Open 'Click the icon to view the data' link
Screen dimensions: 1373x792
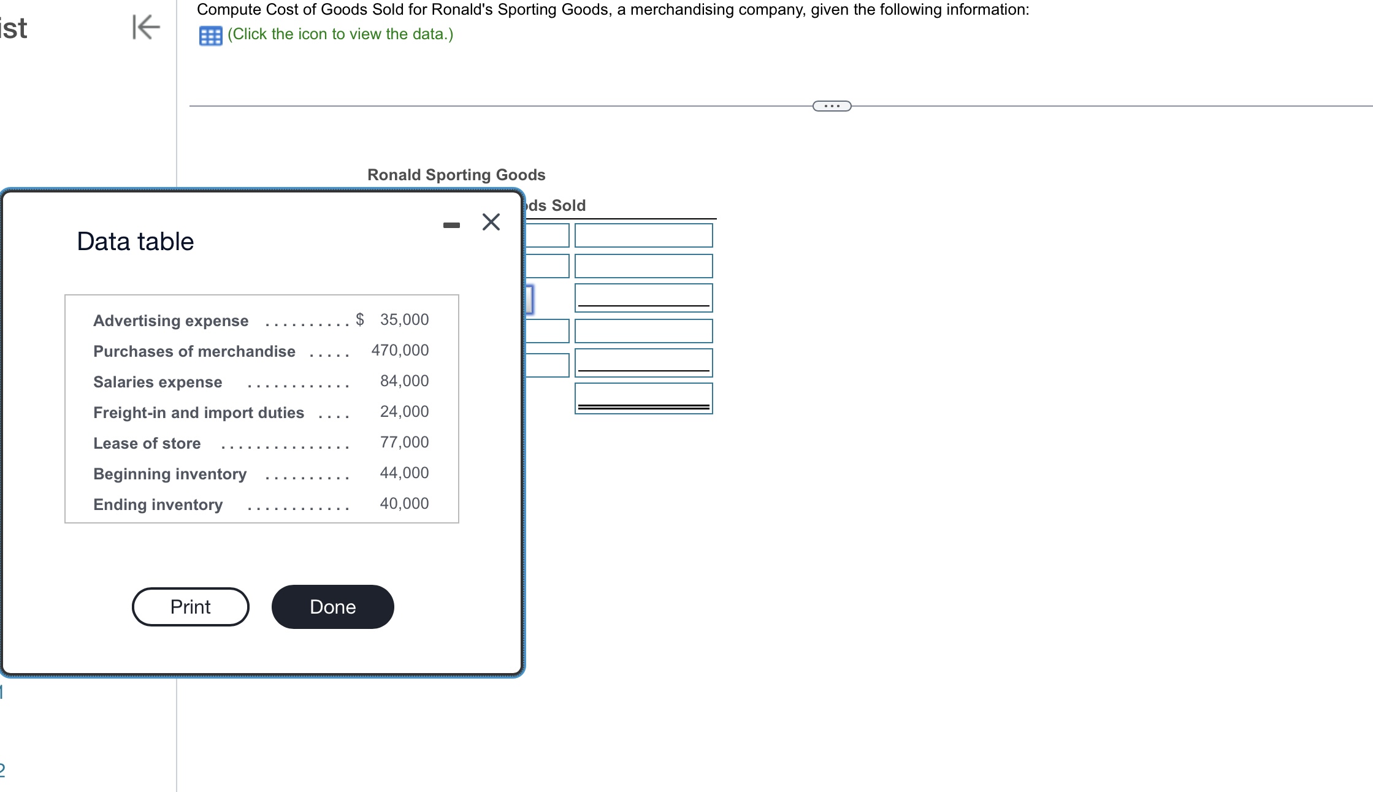tap(340, 34)
